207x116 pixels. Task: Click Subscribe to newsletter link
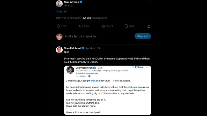(87, 73)
